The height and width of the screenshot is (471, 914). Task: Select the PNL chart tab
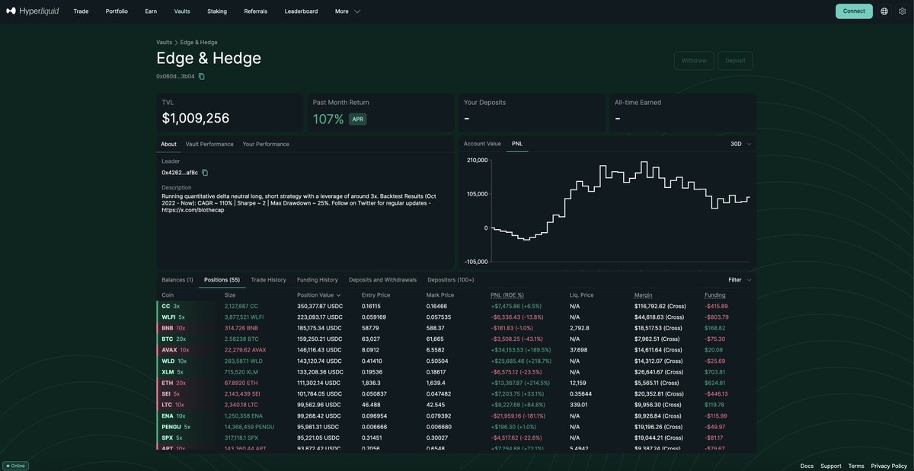tap(517, 144)
